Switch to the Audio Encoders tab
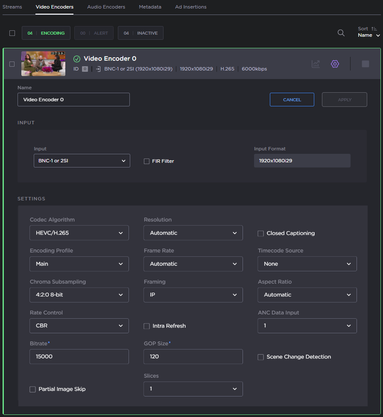 tap(106, 7)
